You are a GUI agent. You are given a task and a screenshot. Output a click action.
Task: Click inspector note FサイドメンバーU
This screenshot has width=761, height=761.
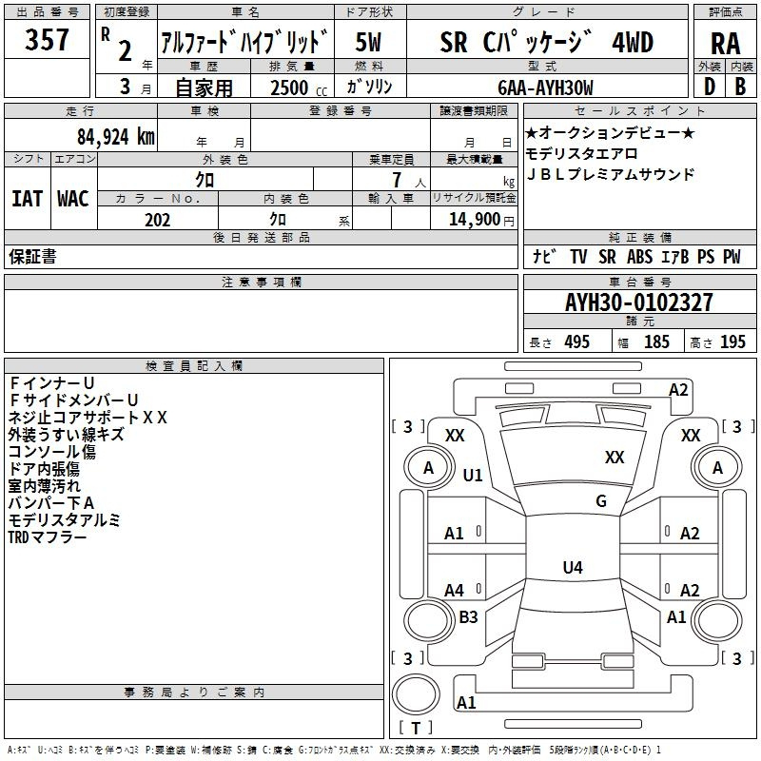[x=74, y=400]
